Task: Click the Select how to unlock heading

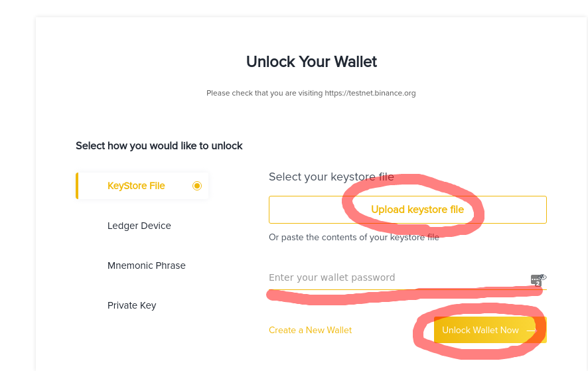Action: pyautogui.click(x=159, y=145)
